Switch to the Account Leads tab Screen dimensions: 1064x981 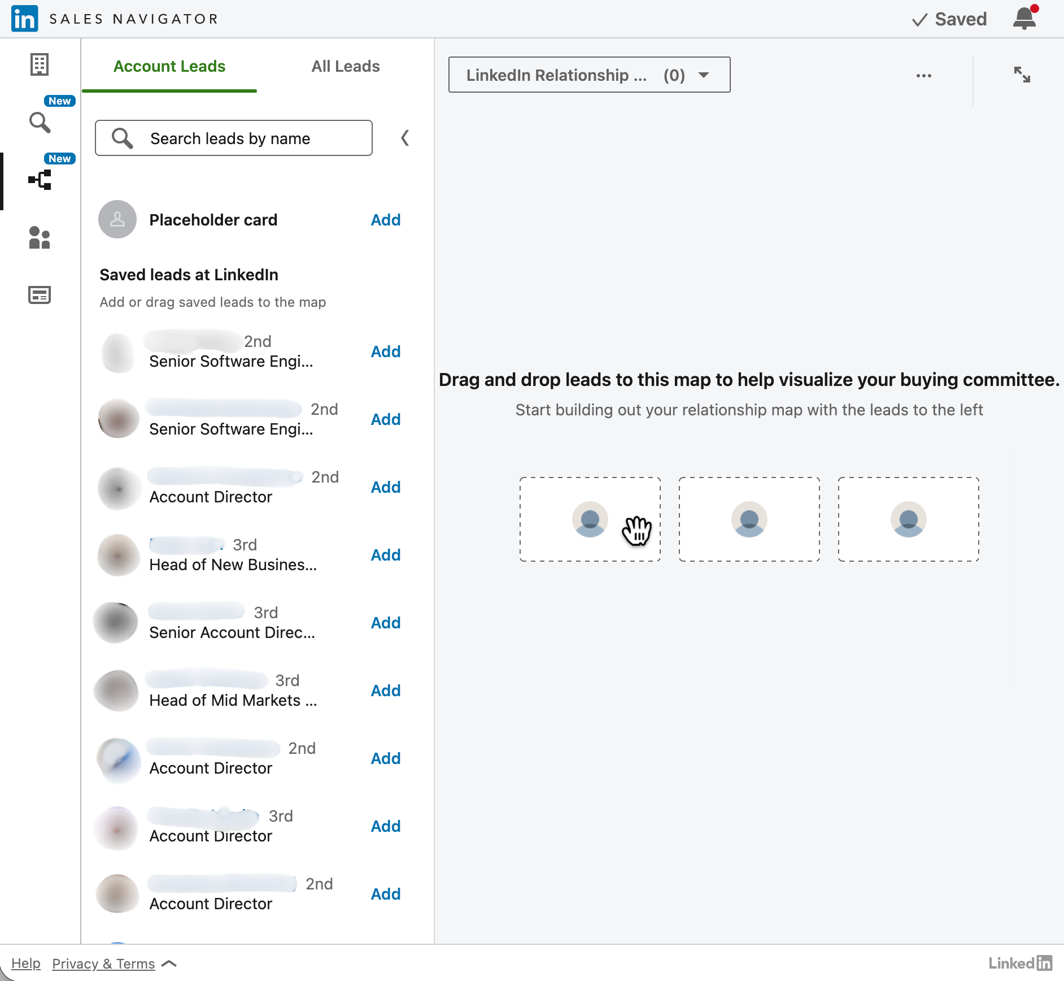pos(169,66)
